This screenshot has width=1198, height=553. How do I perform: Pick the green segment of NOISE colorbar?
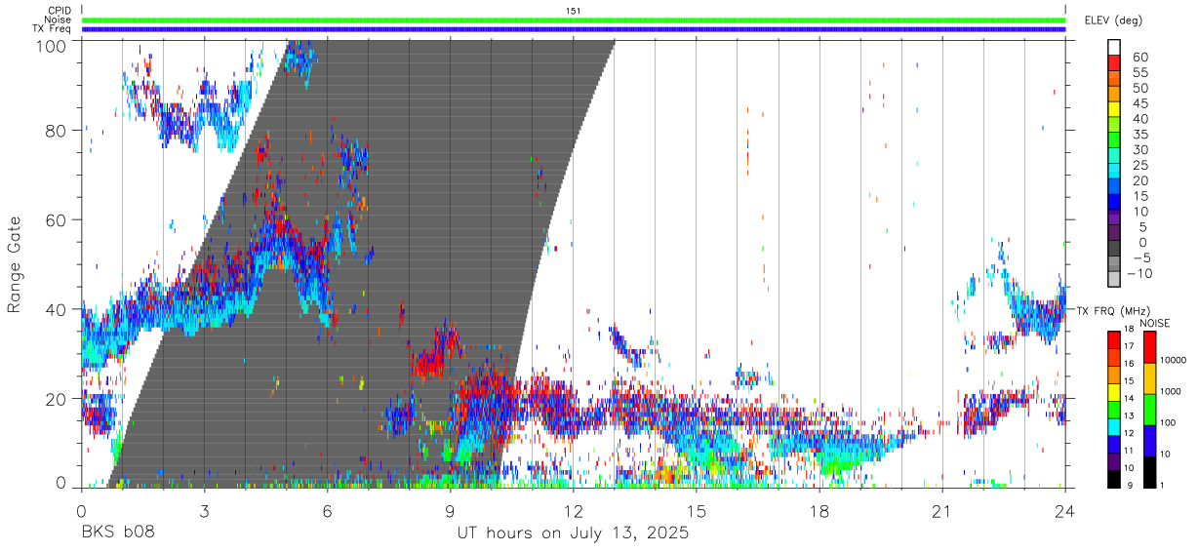[x=1149, y=410]
